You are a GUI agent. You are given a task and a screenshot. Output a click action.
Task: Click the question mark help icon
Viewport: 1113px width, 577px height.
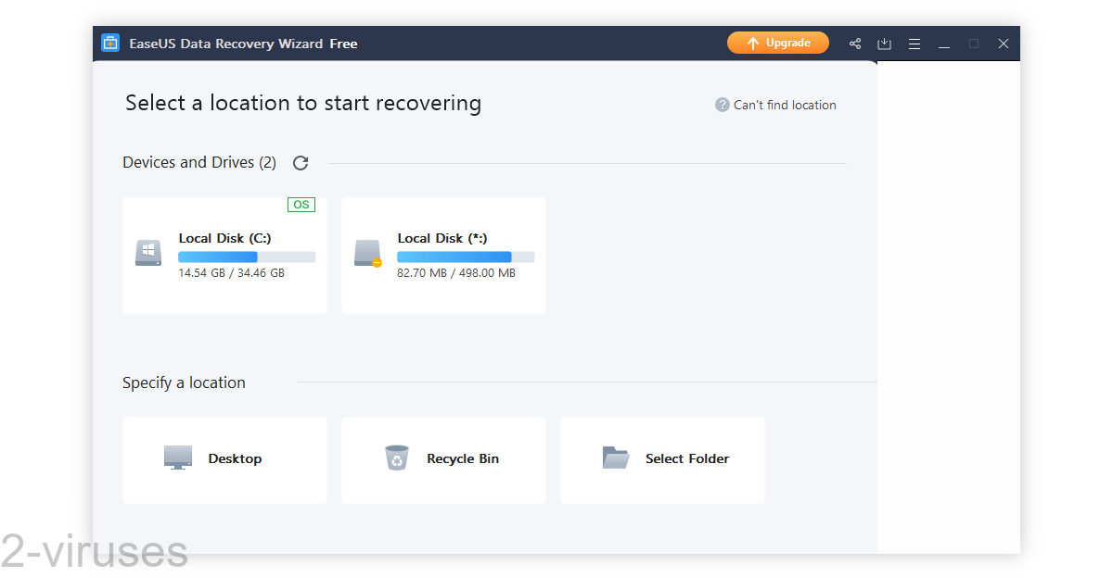click(723, 106)
